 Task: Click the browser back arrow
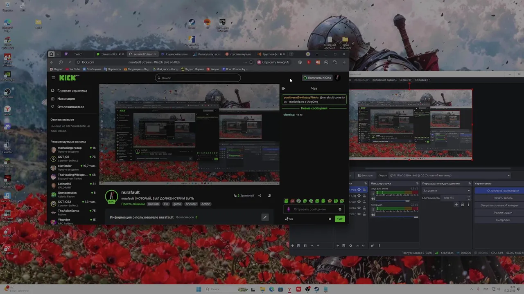pos(52,62)
